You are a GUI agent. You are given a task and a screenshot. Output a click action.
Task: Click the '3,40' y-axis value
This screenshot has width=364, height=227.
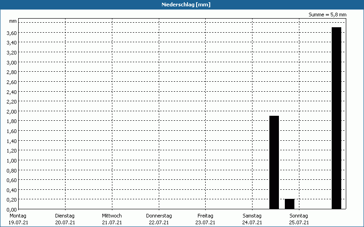pyautogui.click(x=12, y=43)
